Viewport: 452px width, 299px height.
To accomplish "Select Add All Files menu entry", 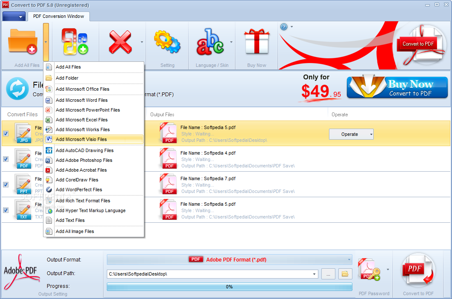I will [x=94, y=67].
